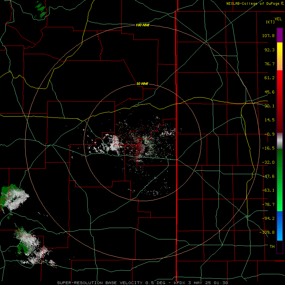Image resolution: width=285 pixels, height=285 pixels.
Task: Click the NEXLAB-College of DuPage label
Action: (255, 3)
